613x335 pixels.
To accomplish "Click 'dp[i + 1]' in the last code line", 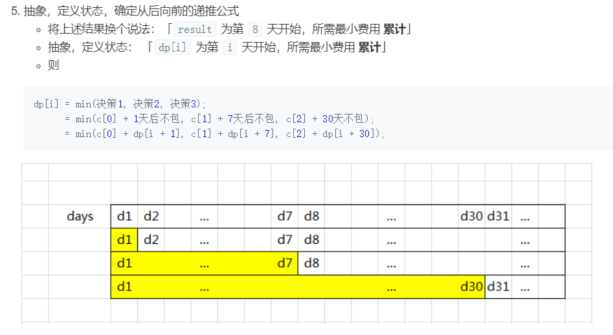I will 157,133.
